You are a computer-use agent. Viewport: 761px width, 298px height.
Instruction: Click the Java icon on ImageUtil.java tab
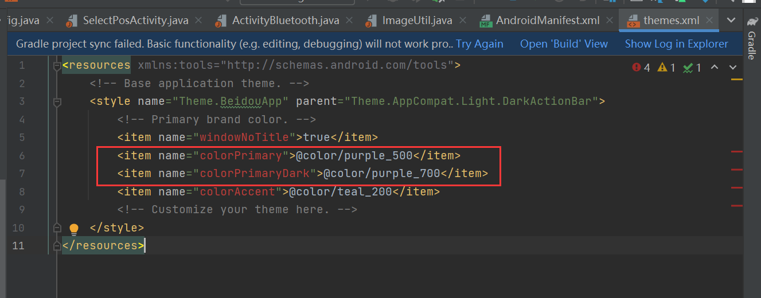372,21
